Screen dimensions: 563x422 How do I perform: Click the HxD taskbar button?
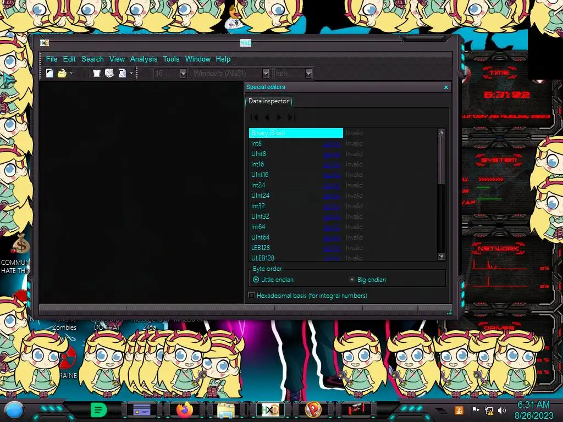pyautogui.click(x=271, y=410)
